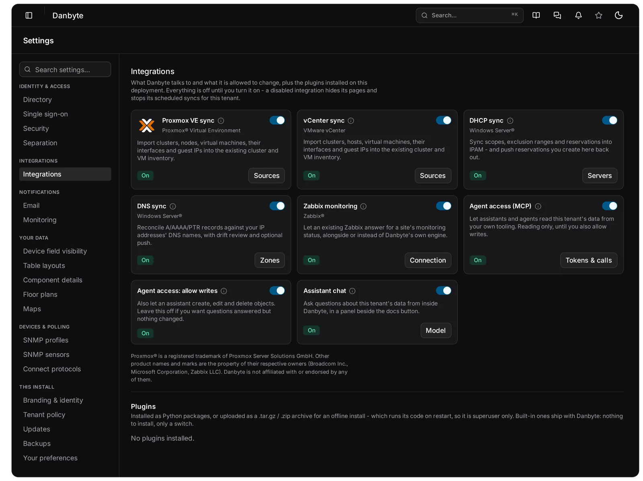Show info for Agent access: allow writes
Screen dimensions: 643x481
click(x=224, y=291)
